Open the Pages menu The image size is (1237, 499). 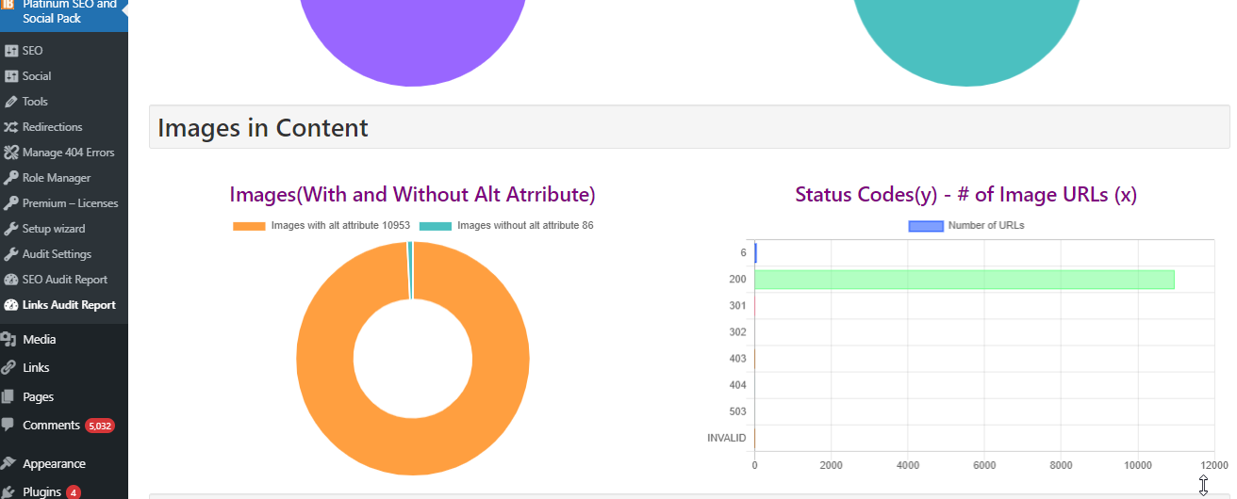click(x=39, y=397)
